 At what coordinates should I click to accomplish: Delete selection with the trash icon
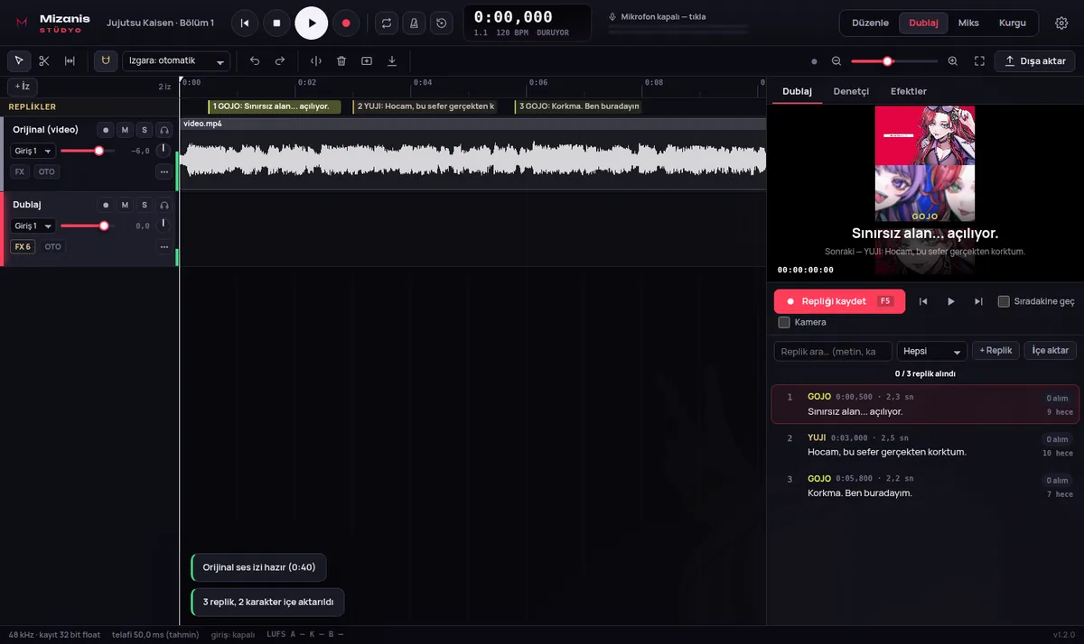coord(341,60)
